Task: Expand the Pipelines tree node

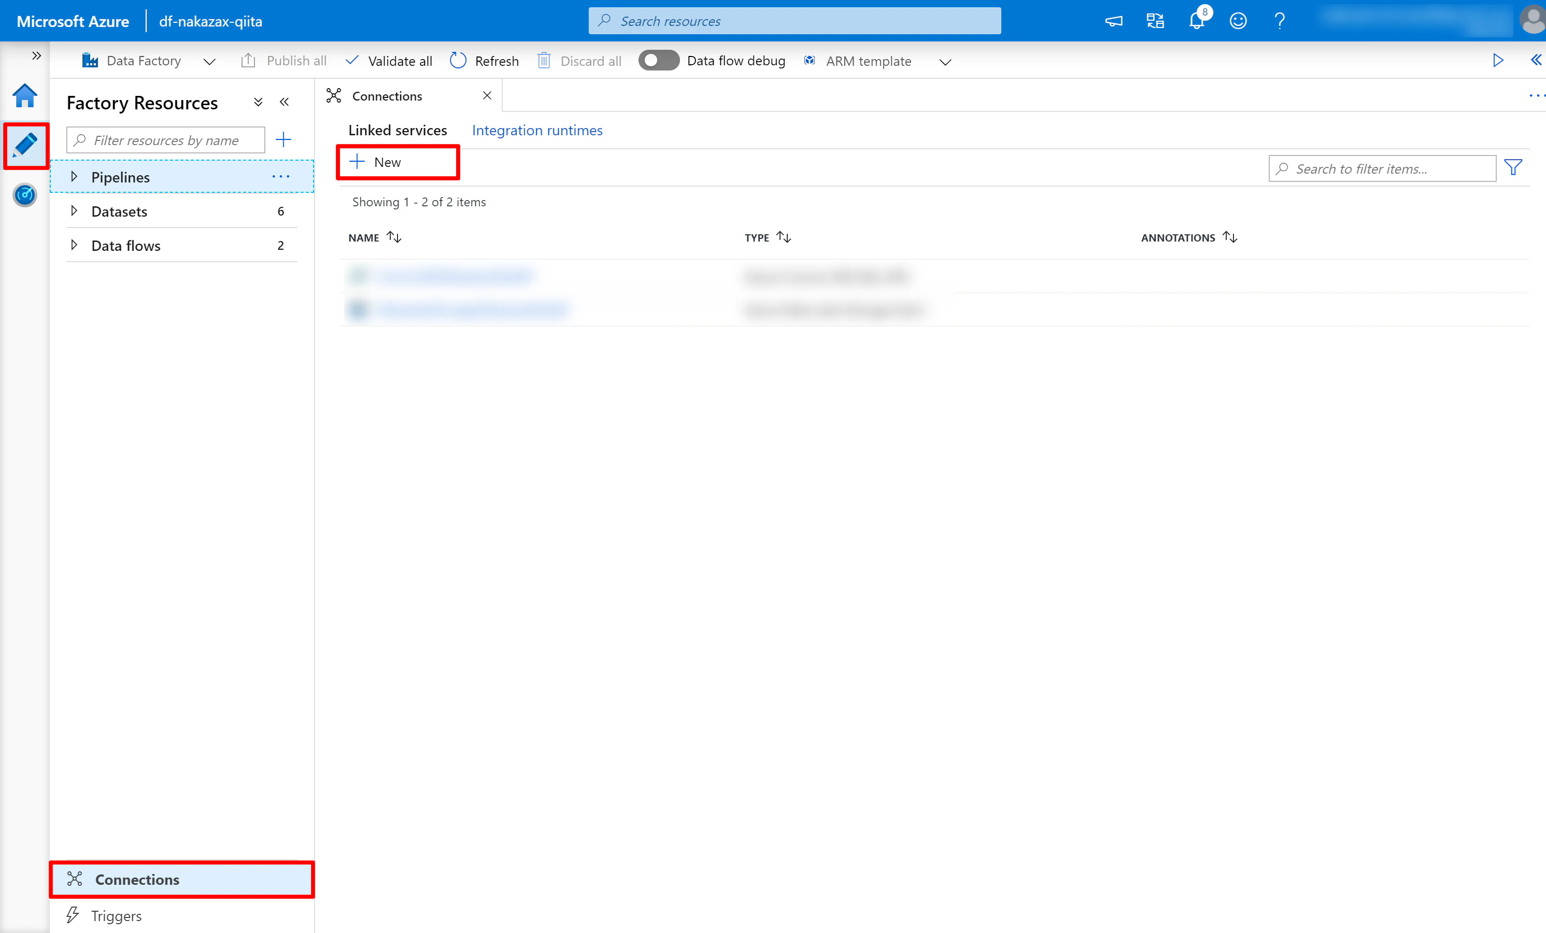Action: pyautogui.click(x=74, y=176)
